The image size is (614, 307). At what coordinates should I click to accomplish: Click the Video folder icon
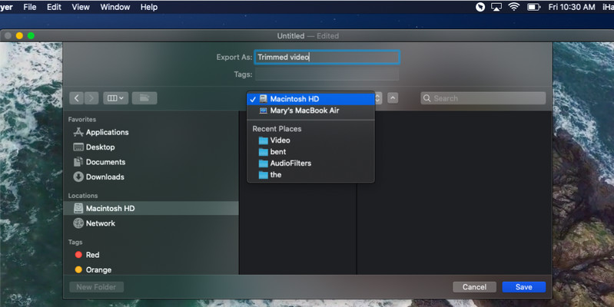click(x=263, y=140)
